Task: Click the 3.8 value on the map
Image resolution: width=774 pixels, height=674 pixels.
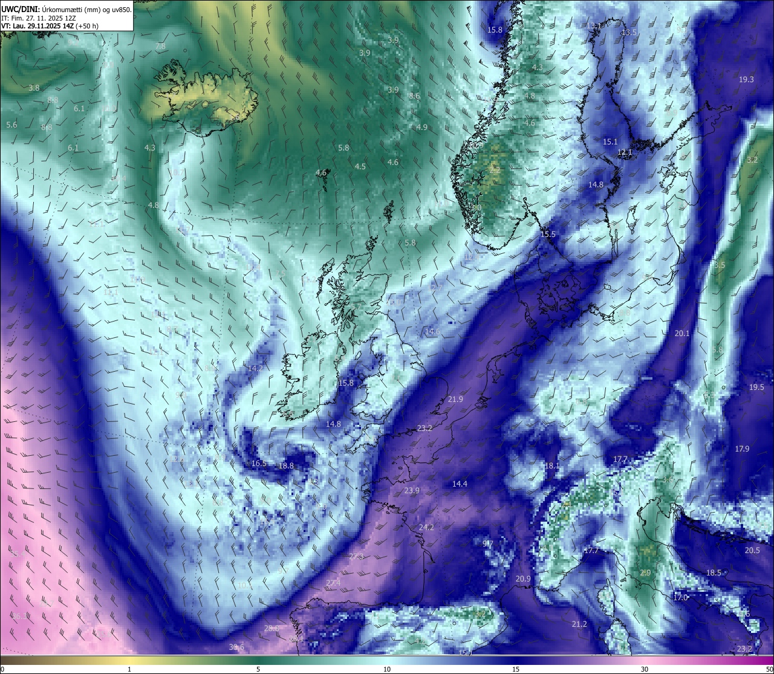Action: click(x=34, y=88)
